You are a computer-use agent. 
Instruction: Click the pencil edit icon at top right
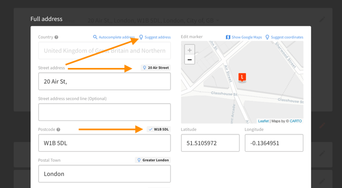(x=322, y=19)
